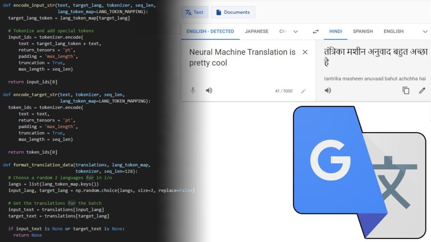Swap source and target languages
Viewport: 431px width, 242px height.
point(316,32)
